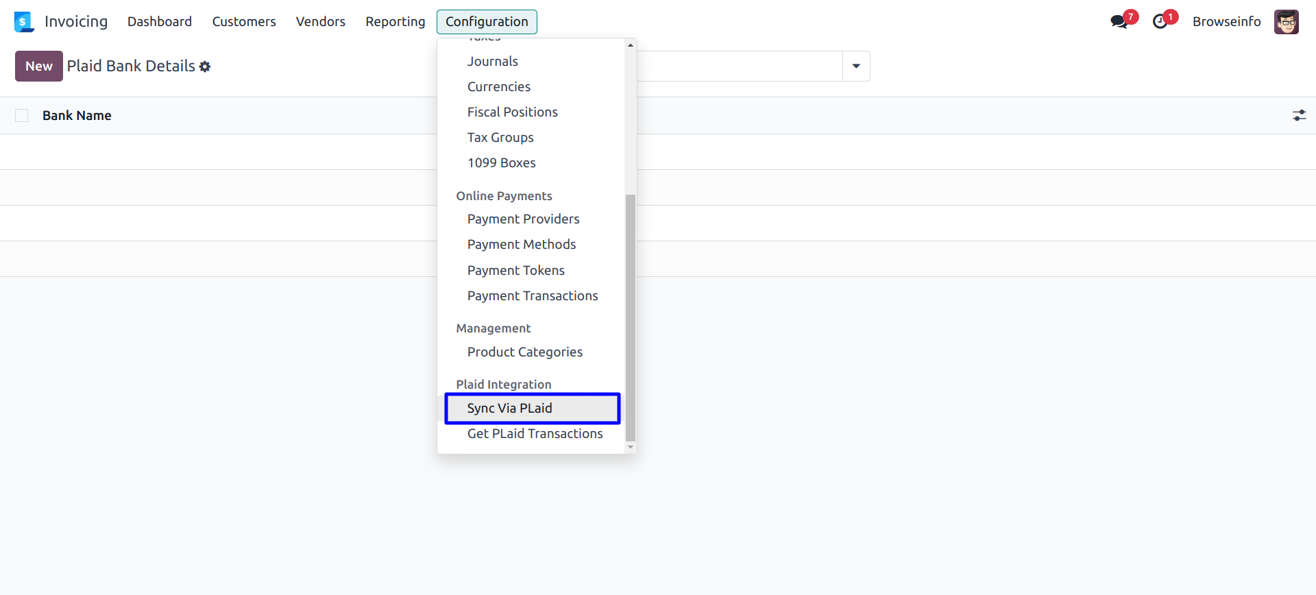Click into the search input field
The height and width of the screenshot is (595, 1316).
point(739,66)
